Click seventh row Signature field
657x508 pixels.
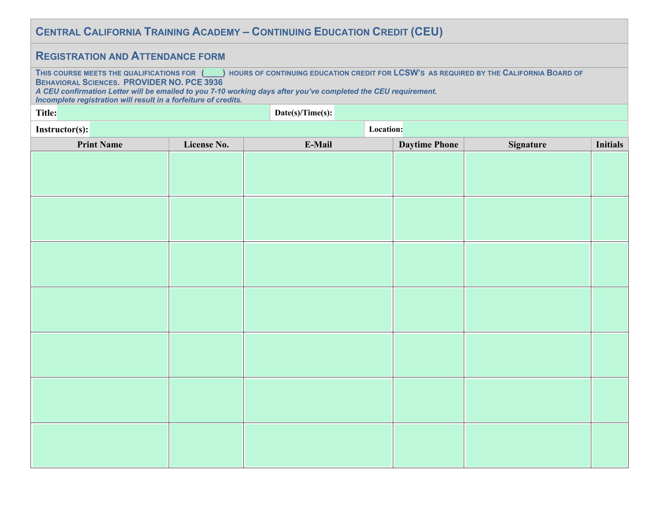coord(528,445)
